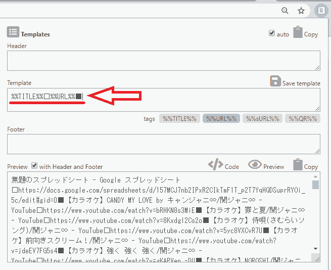
Task: Click the Footer field resize handle
Action: tap(317, 151)
